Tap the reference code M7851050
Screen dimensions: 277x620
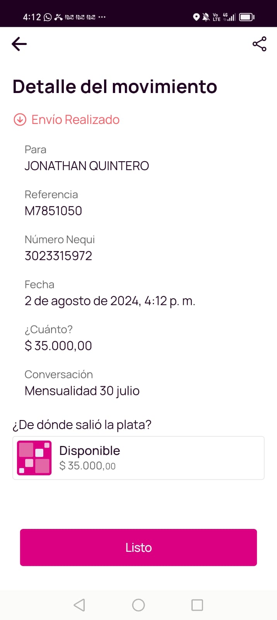(x=53, y=211)
